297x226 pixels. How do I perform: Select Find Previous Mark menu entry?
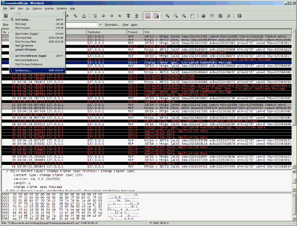point(37,42)
